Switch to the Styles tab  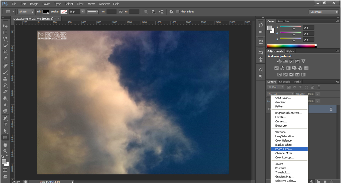(x=290, y=51)
